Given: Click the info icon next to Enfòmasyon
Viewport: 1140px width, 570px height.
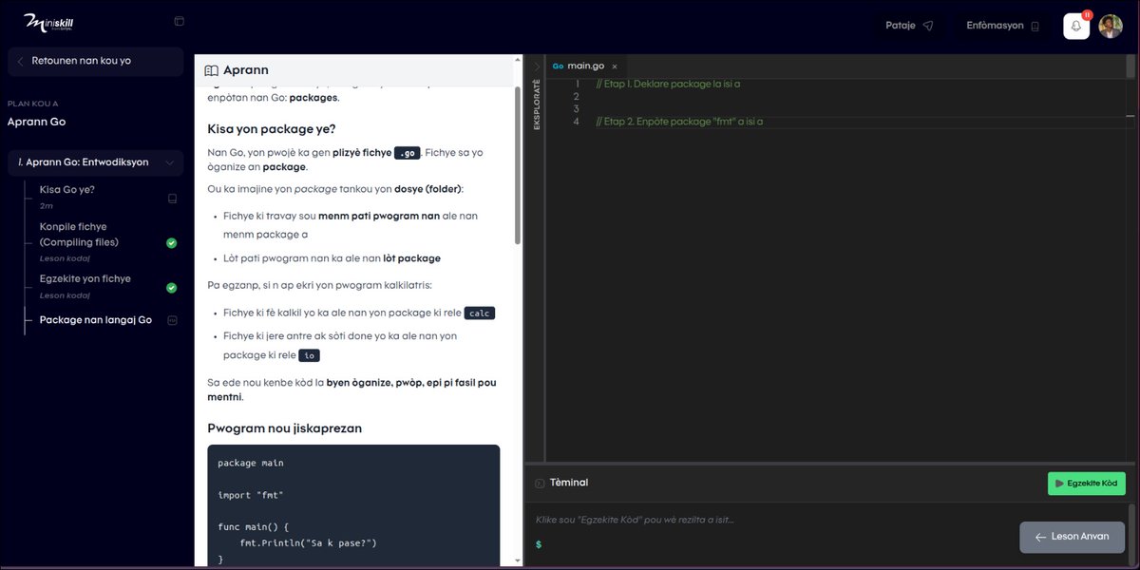Looking at the screenshot, I should pos(1033,27).
